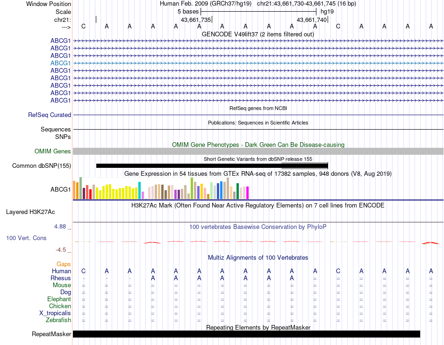Click the SNPs track label
The width and height of the screenshot is (444, 345).
tap(63, 137)
